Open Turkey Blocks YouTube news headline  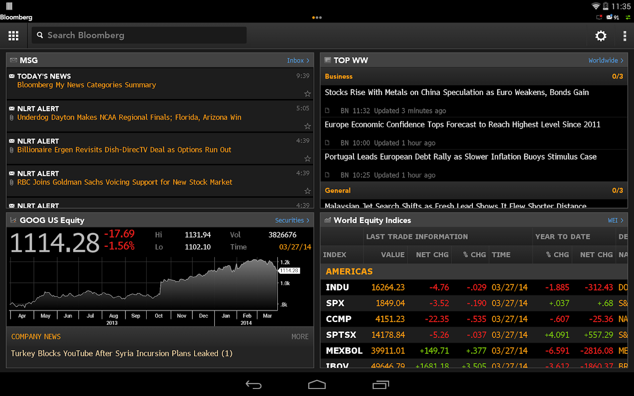pos(122,353)
